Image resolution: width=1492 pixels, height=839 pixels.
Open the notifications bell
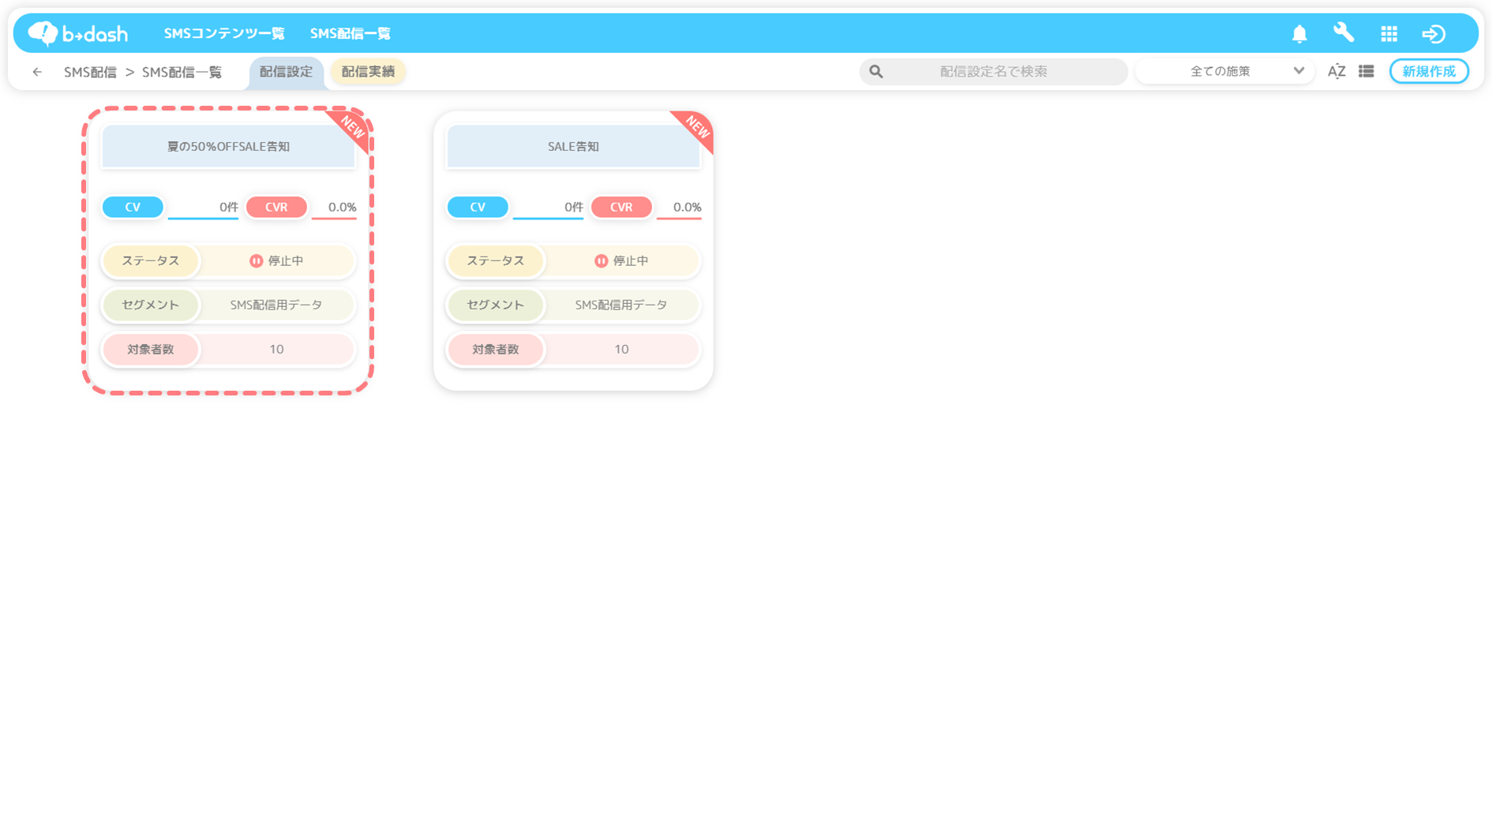(x=1299, y=33)
